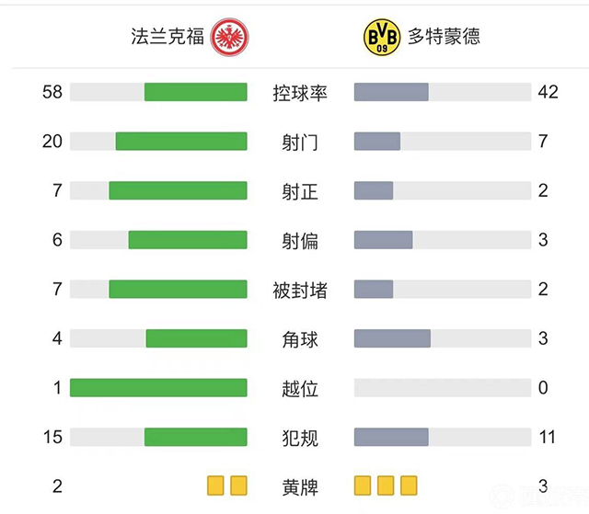The image size is (589, 514).
Task: Click Frankfurt's first yellow card icon
Action: [216, 485]
